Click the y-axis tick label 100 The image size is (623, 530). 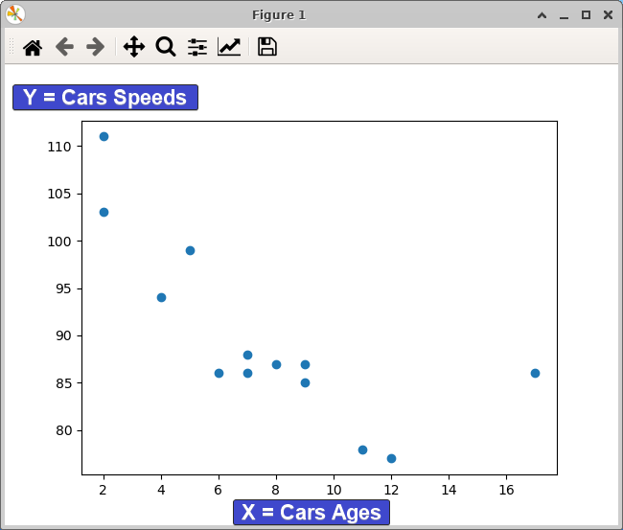pos(59,242)
